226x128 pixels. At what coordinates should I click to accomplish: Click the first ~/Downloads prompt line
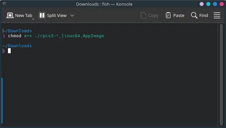(17, 31)
